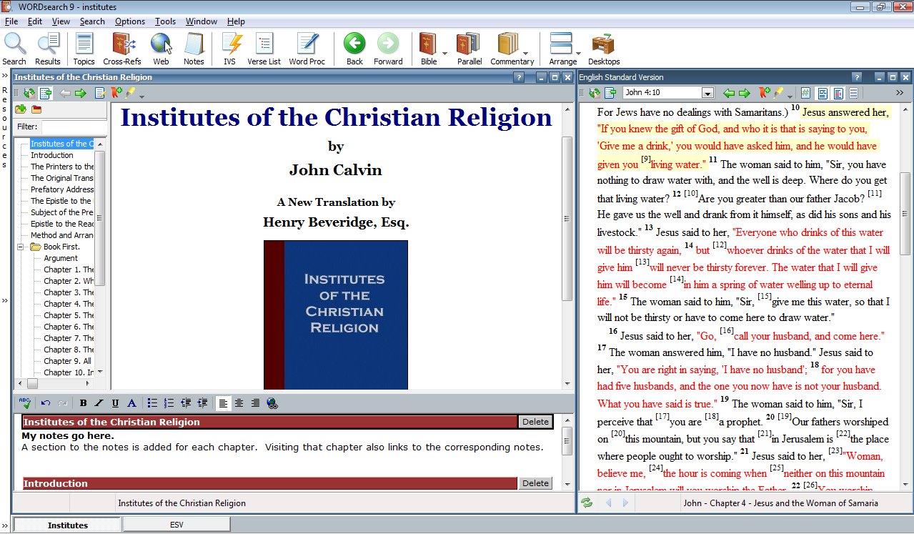Open the File menu
This screenshot has height=534, width=914.
(x=11, y=21)
